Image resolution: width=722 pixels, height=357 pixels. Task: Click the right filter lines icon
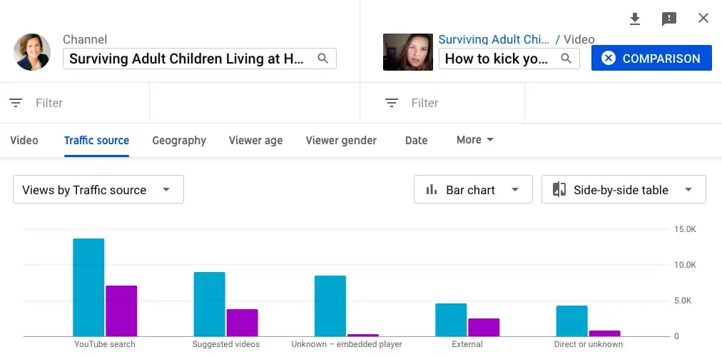392,103
